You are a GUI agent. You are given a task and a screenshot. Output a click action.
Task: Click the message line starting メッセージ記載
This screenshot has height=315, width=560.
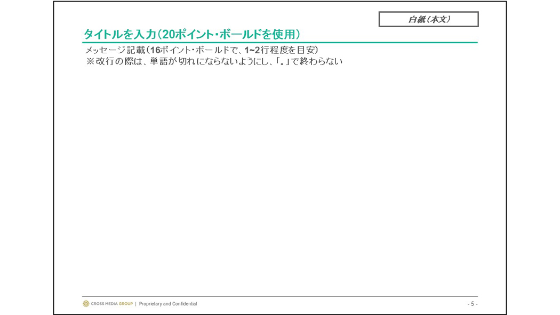click(x=202, y=50)
